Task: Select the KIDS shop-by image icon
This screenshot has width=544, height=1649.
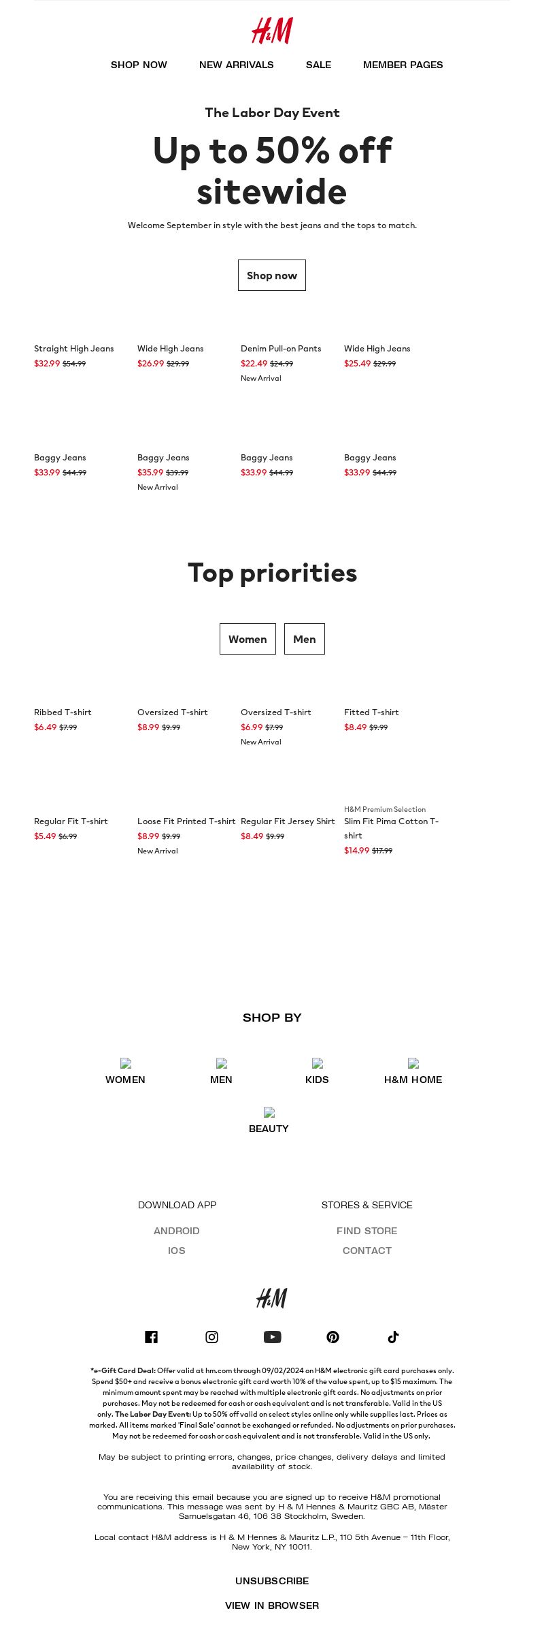Action: 318,1063
